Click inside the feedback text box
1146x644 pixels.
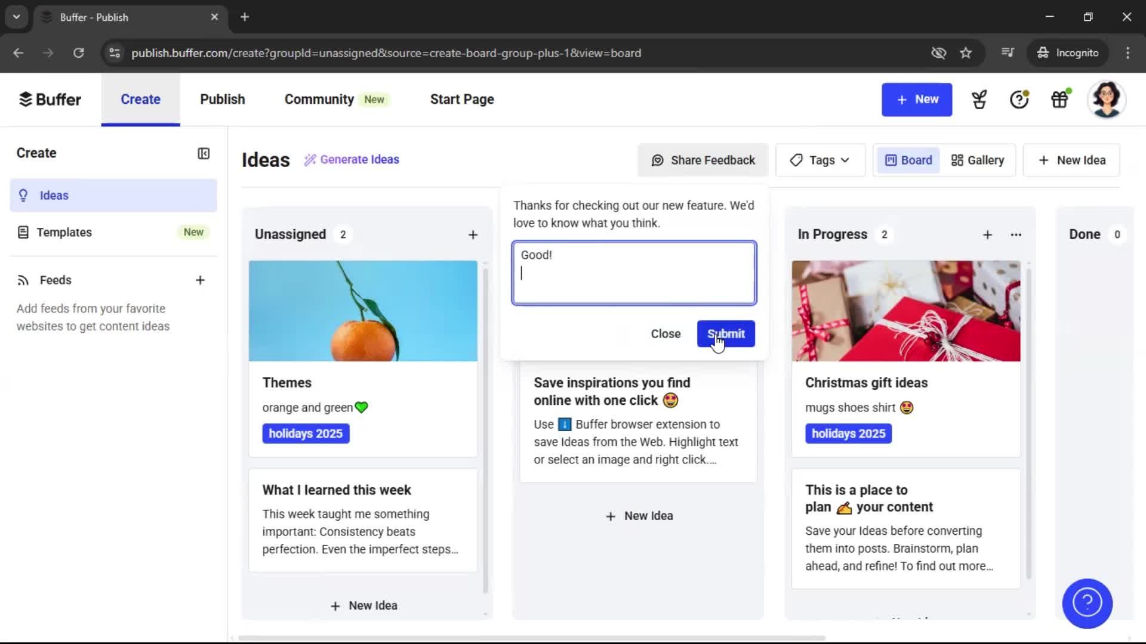[633, 273]
